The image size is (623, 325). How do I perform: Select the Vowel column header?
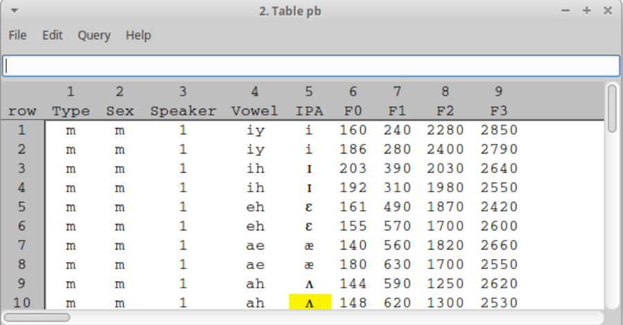(x=254, y=111)
